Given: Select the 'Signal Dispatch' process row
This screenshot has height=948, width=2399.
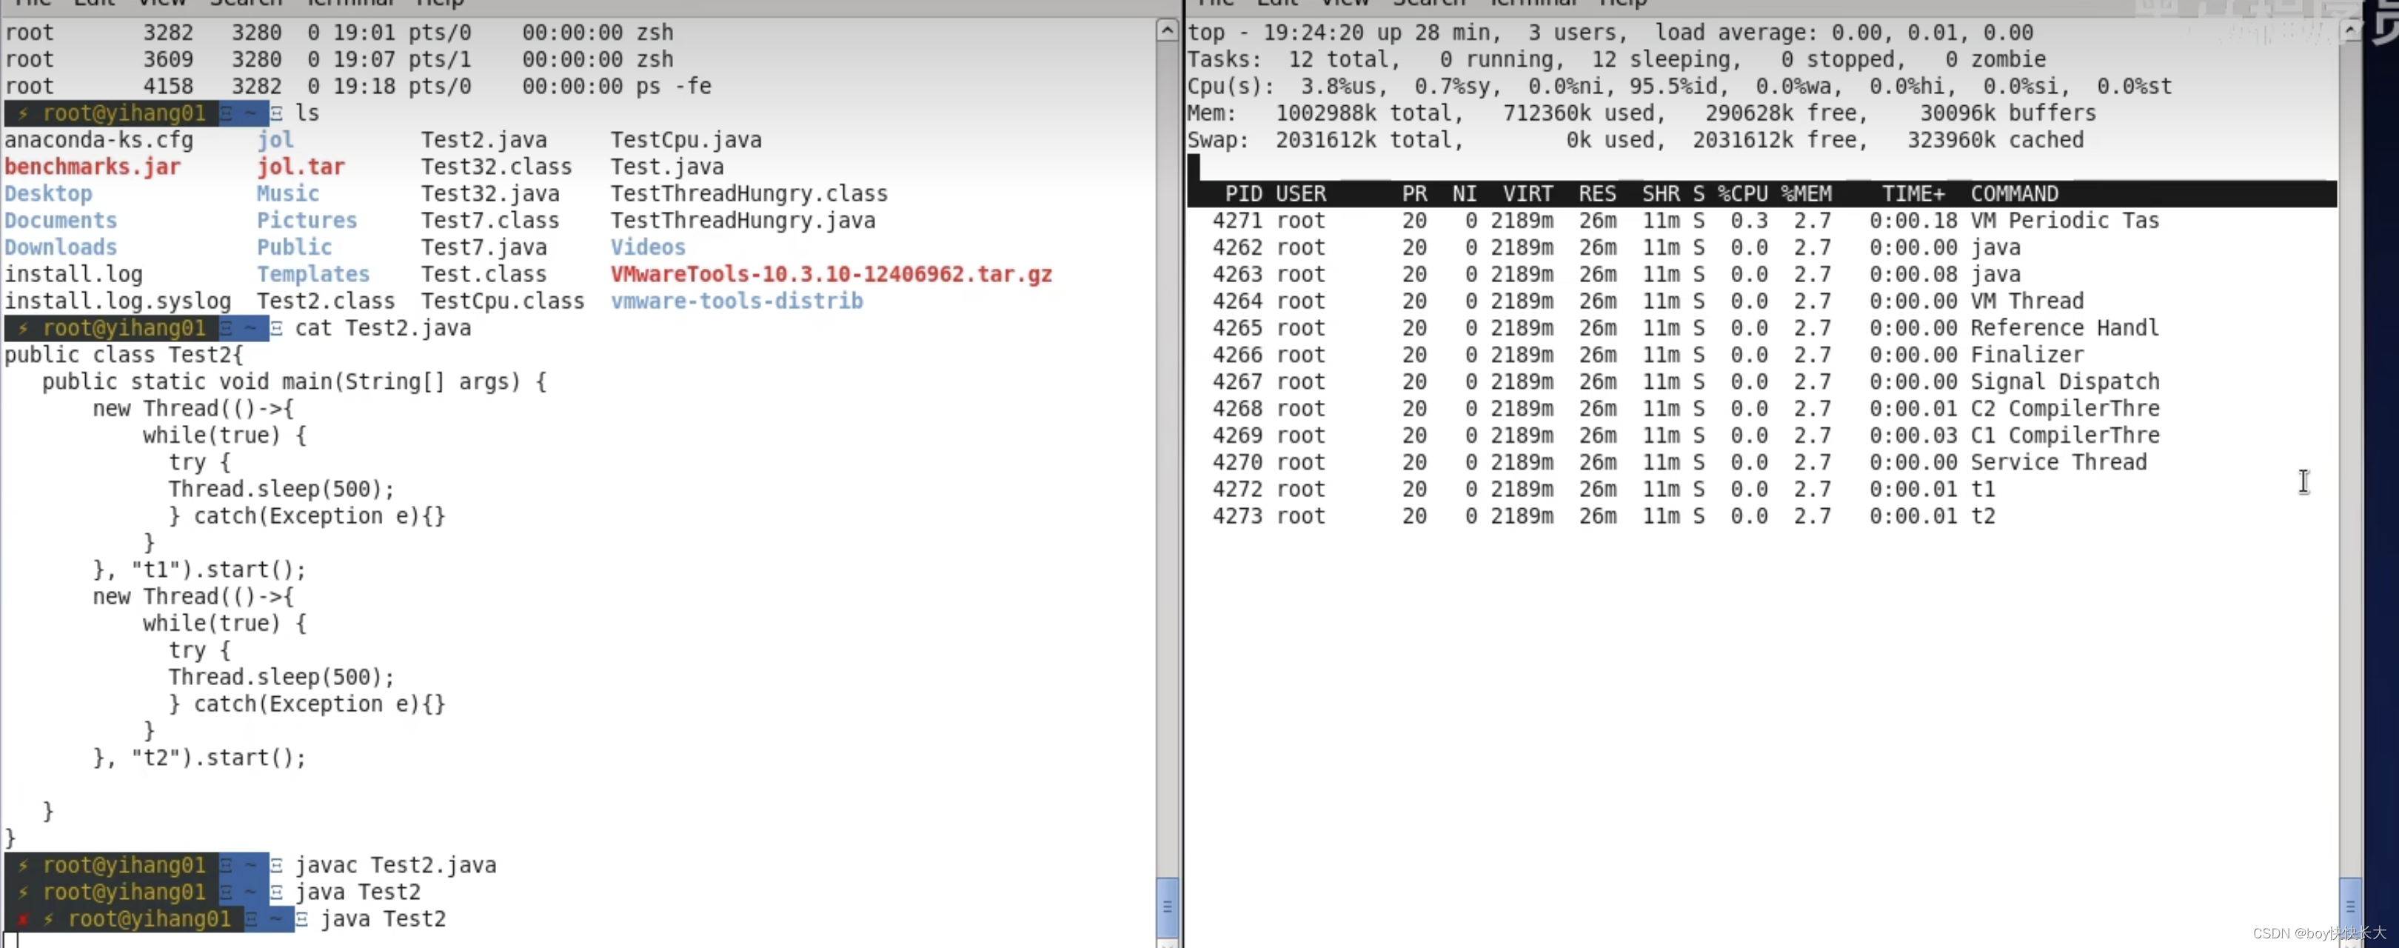Looking at the screenshot, I should pos(1686,382).
